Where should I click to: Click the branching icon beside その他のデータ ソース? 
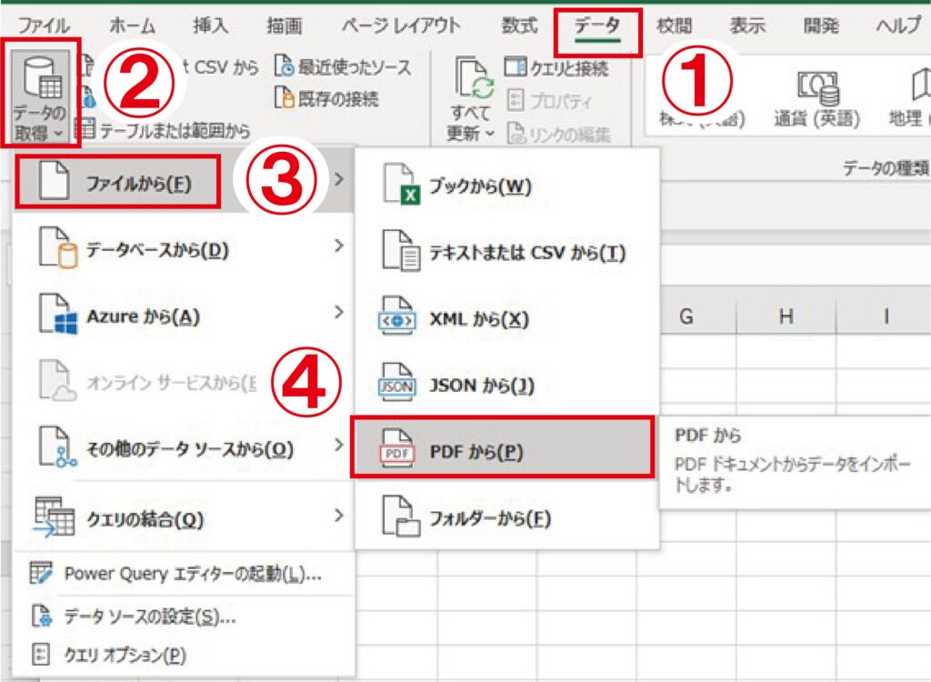[58, 446]
